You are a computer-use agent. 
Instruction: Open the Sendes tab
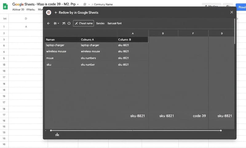pyautogui.click(x=100, y=23)
